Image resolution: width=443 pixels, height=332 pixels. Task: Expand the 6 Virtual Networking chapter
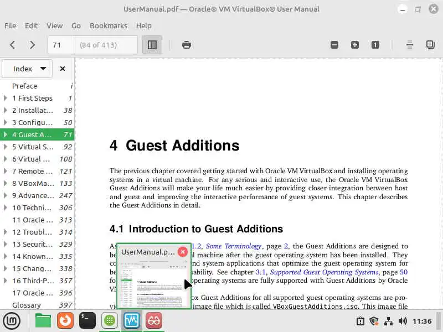5,159
